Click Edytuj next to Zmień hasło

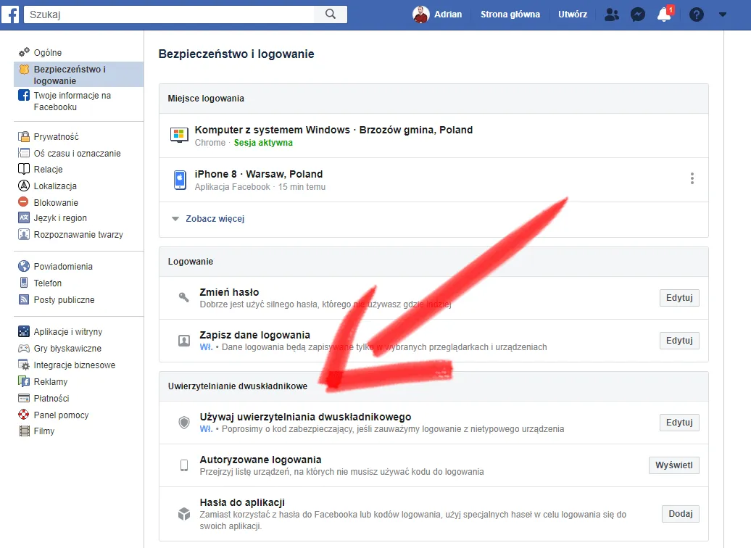(679, 297)
